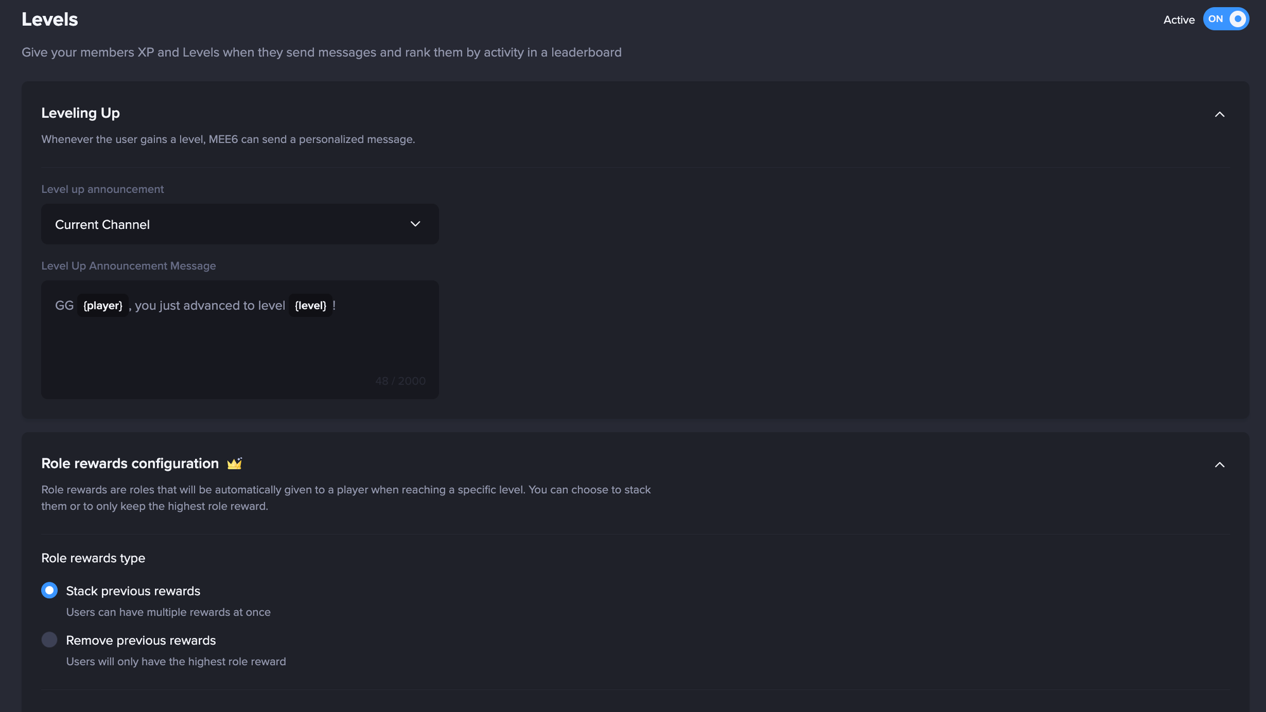
Task: Click the Stack previous rewards label text
Action: pos(133,591)
